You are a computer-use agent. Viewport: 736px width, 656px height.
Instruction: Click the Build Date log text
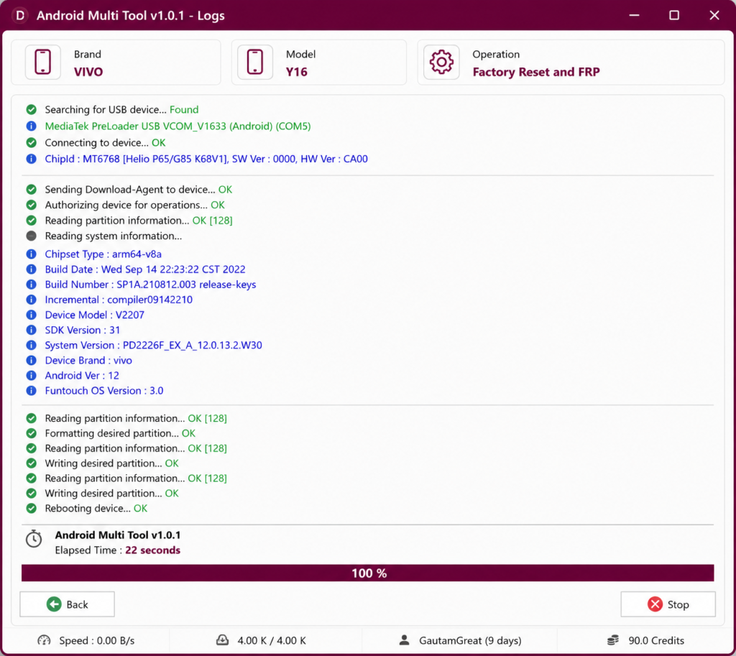[x=145, y=269]
